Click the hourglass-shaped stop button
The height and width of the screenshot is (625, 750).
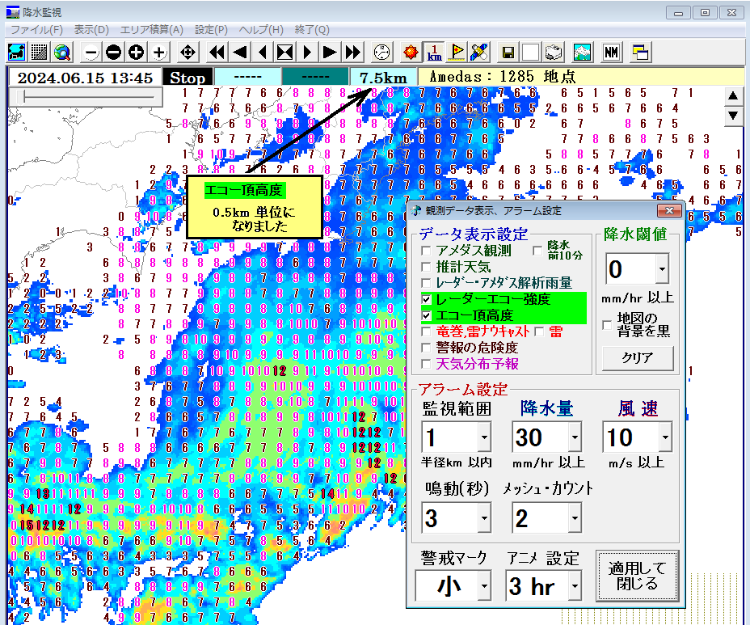pyautogui.click(x=285, y=53)
